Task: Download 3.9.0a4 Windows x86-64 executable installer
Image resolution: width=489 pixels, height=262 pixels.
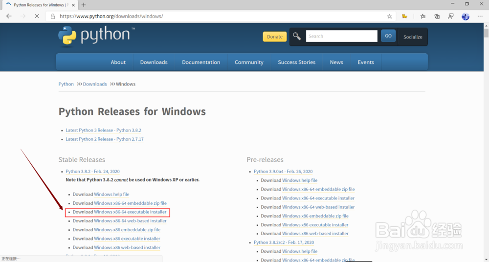Action: pyautogui.click(x=318, y=198)
